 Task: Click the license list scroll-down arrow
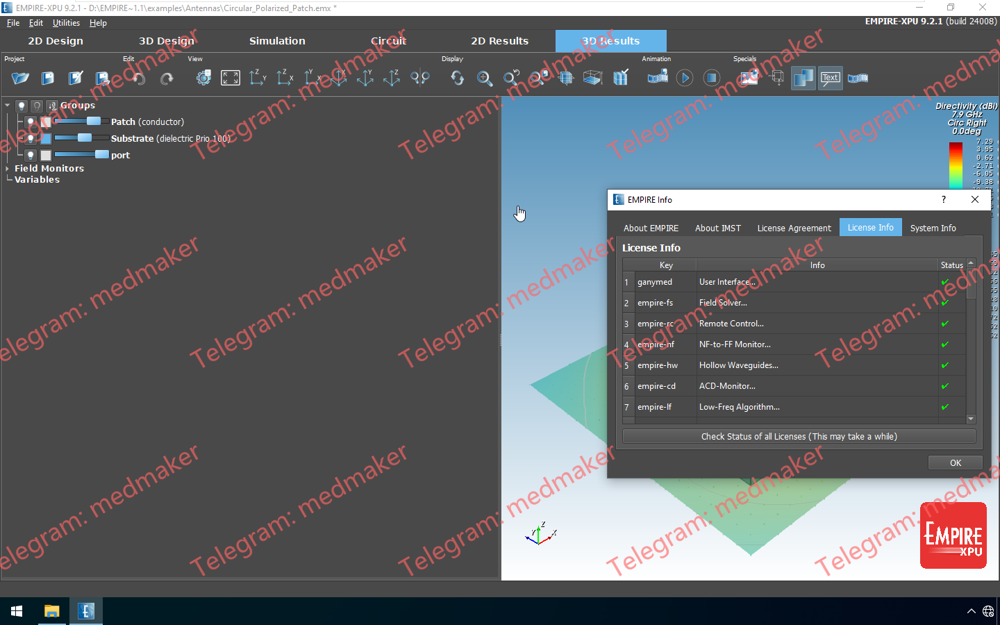click(x=971, y=419)
